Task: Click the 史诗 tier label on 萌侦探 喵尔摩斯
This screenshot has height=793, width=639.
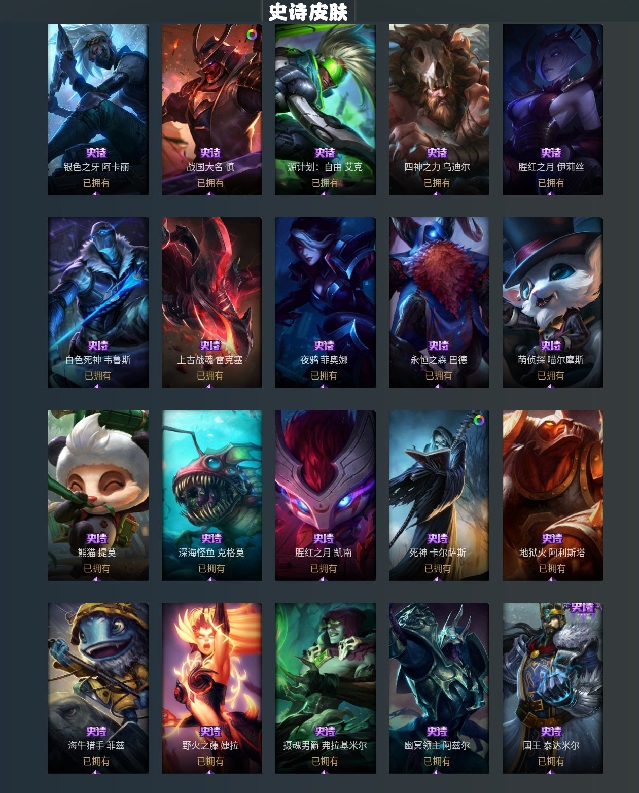Action: [x=551, y=346]
